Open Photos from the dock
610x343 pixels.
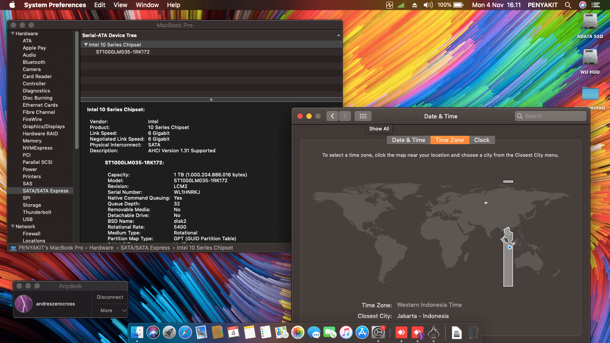(298, 332)
